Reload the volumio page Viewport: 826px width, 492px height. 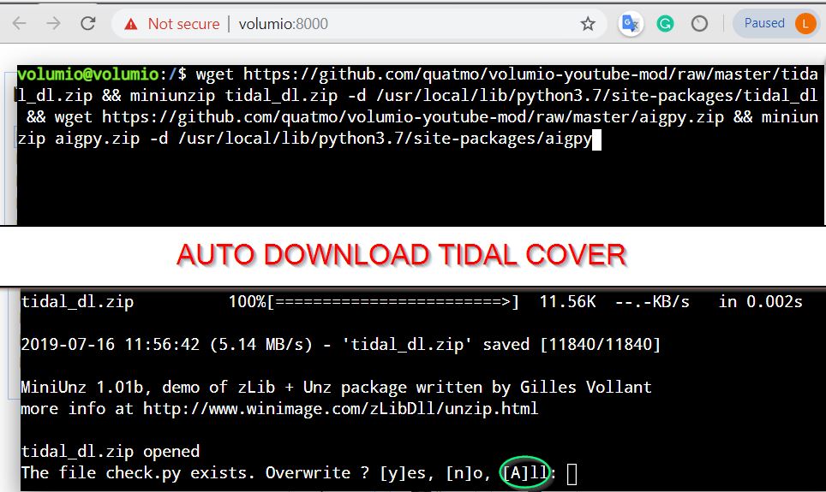click(88, 23)
